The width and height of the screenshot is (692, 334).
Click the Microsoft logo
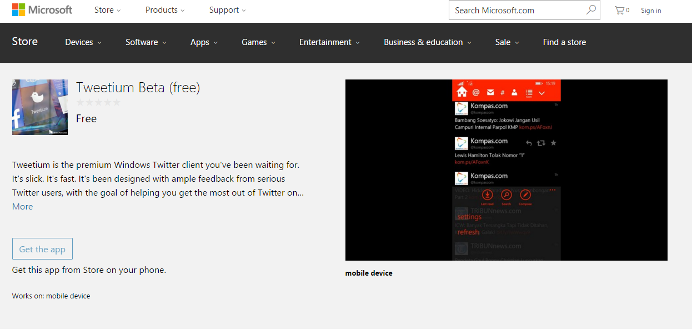pos(42,10)
